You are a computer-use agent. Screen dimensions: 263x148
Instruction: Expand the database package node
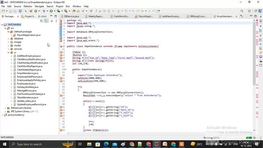click(x=8, y=39)
